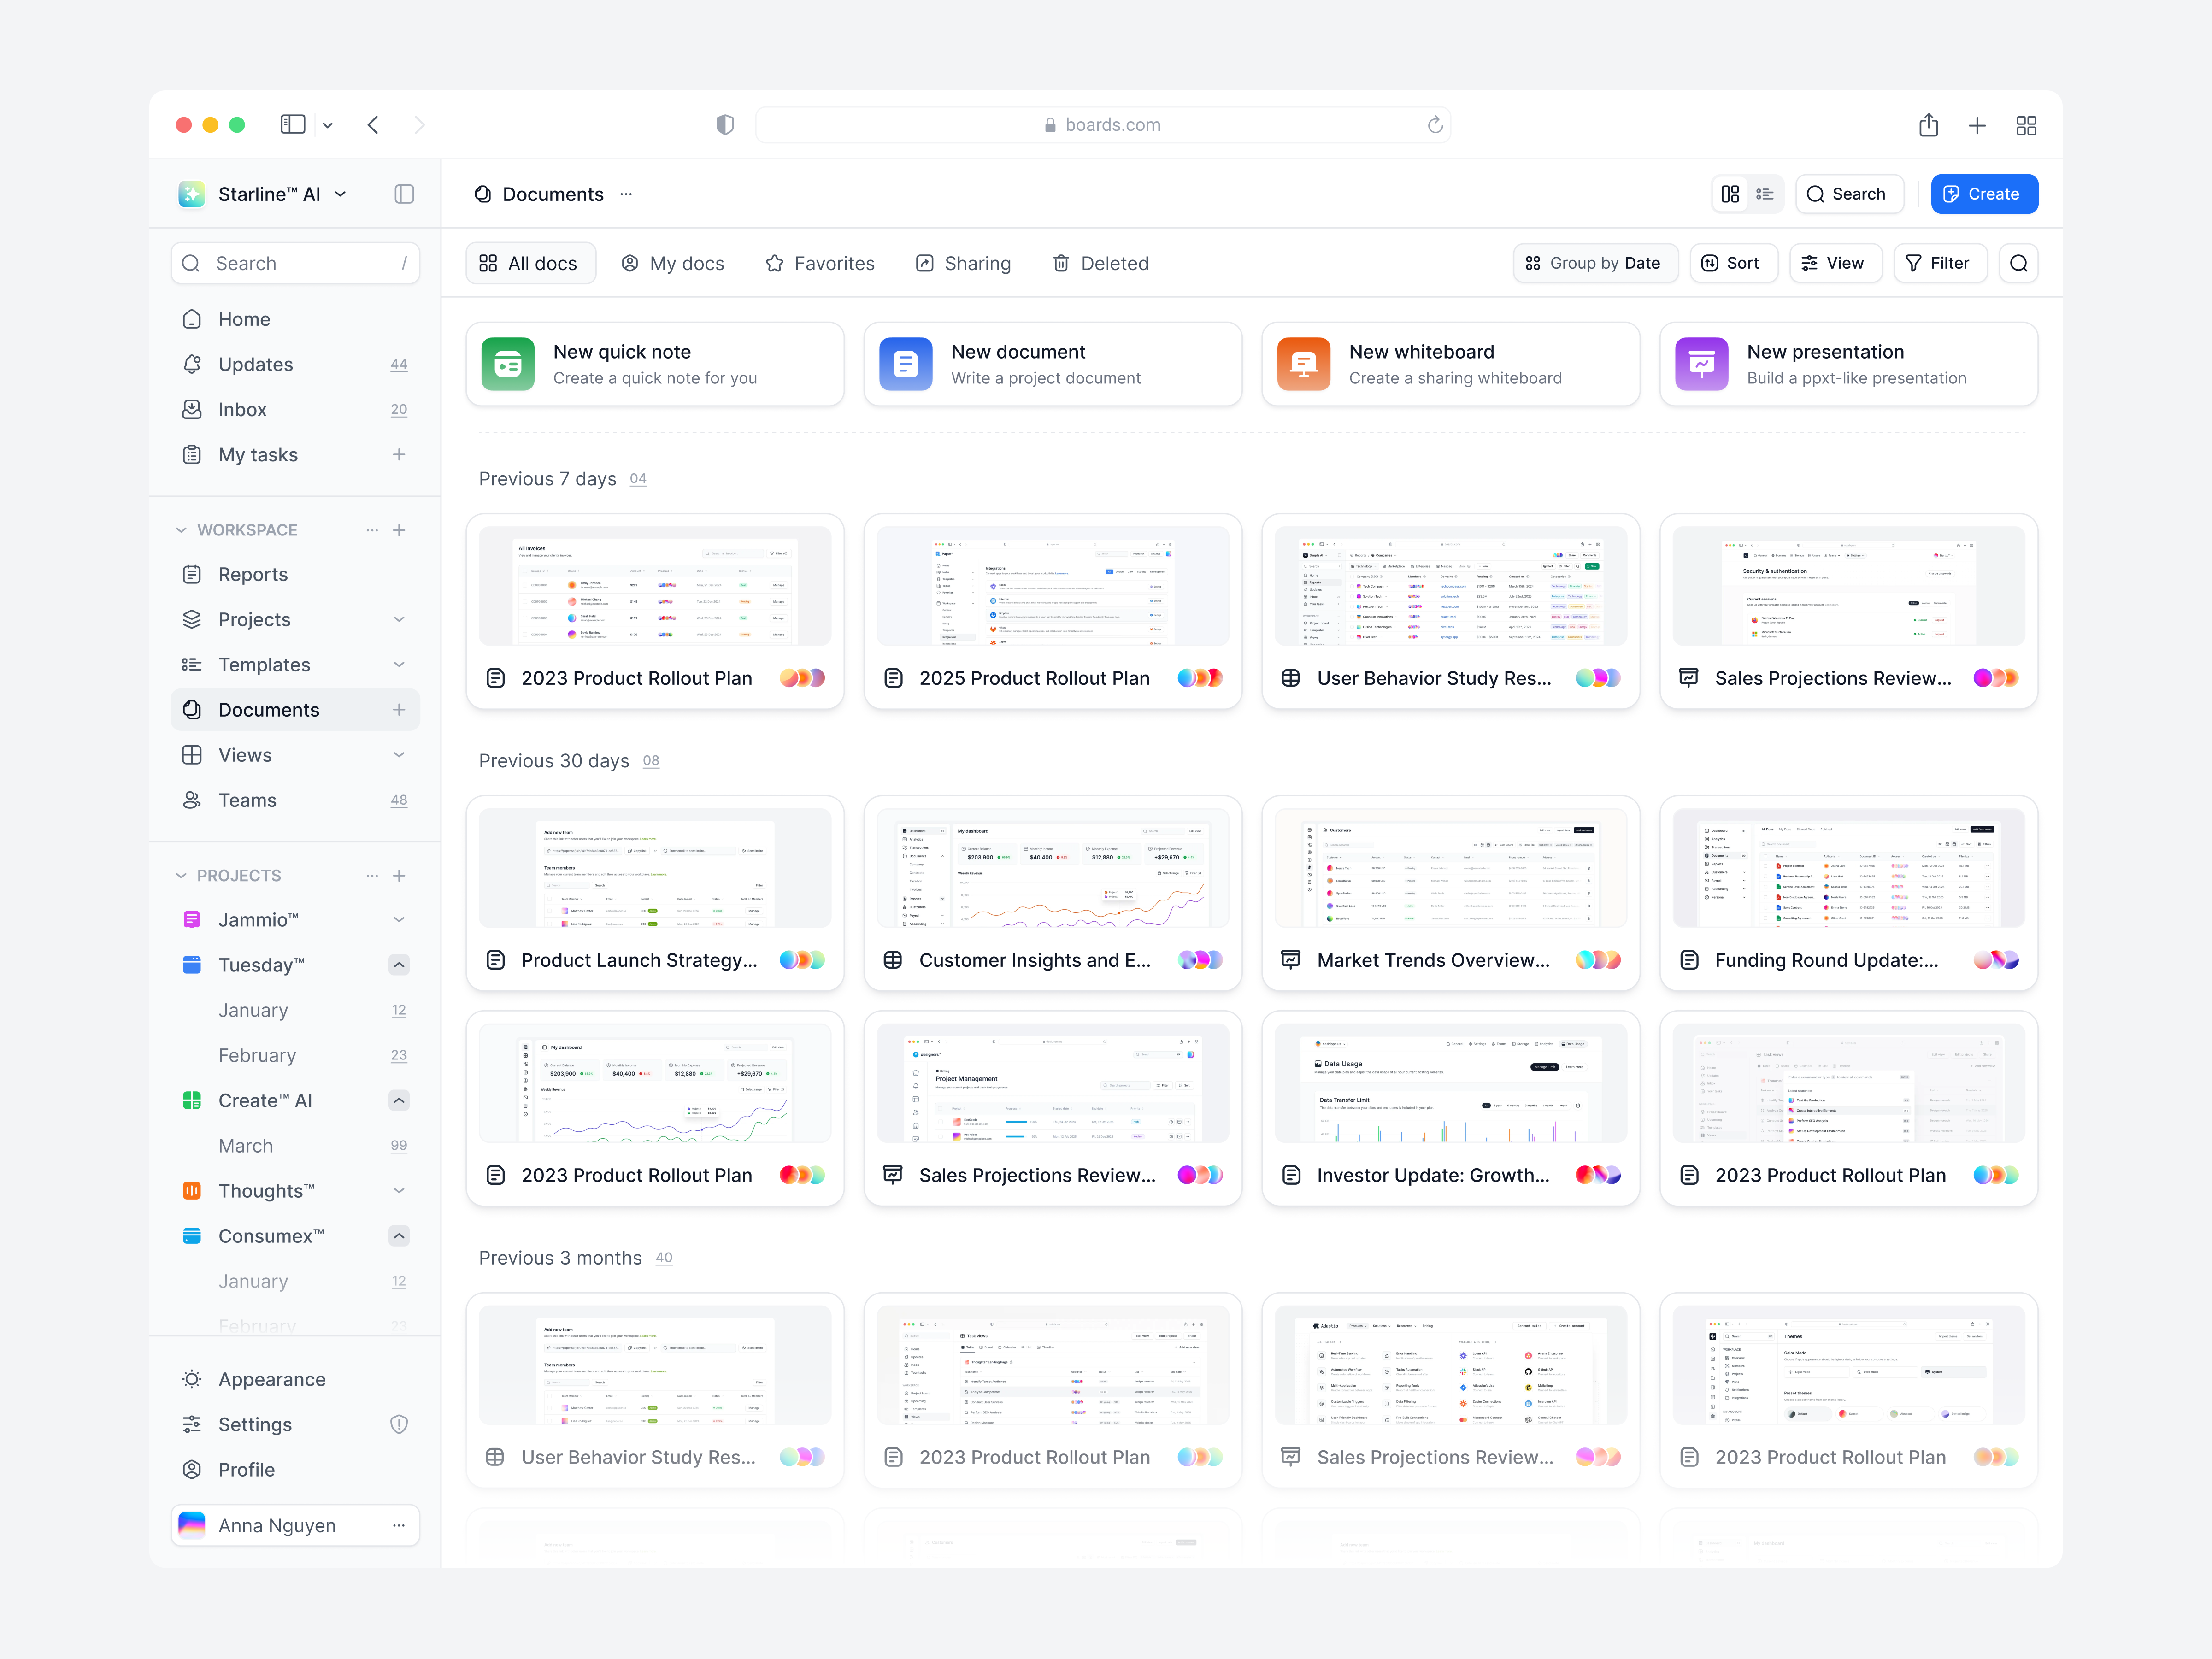Open the Home sidebar item
The image size is (2212, 1659).
click(x=295, y=319)
